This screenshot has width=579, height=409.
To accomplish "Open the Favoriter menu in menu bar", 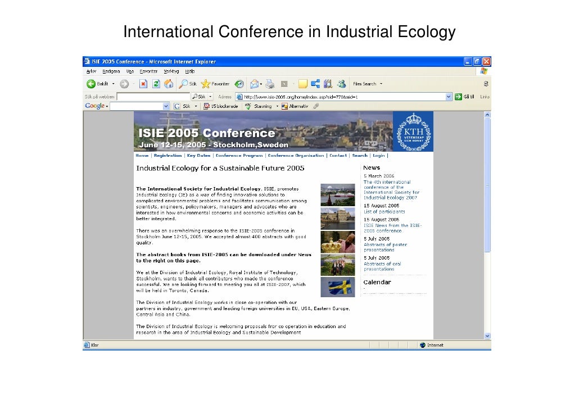I will click(x=148, y=71).
